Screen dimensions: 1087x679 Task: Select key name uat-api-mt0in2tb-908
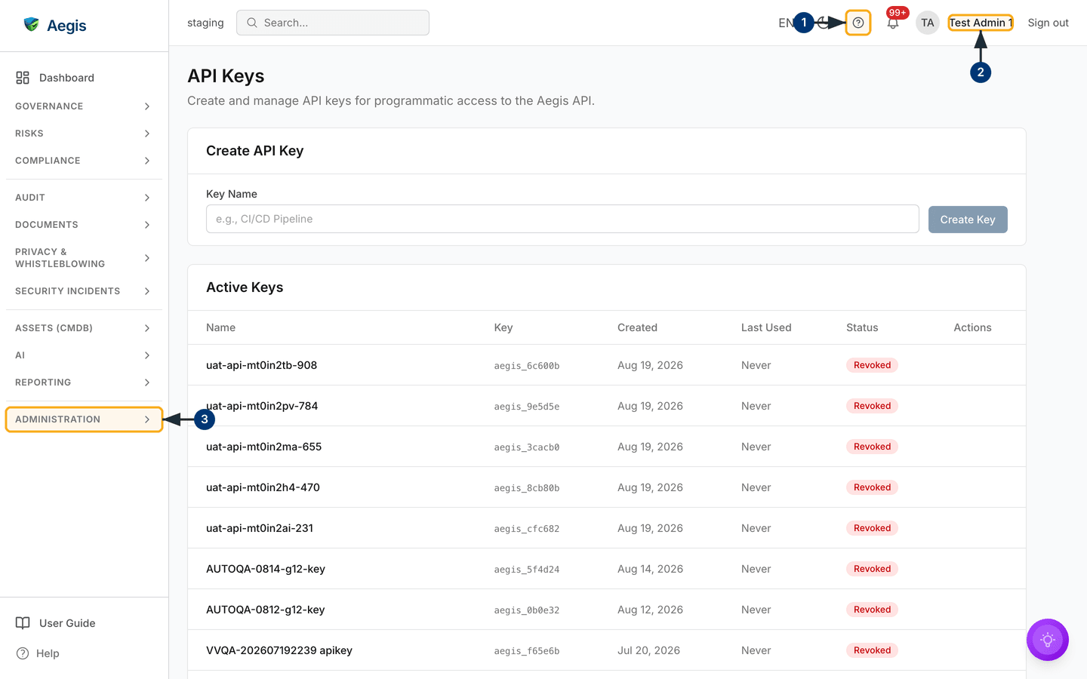click(x=261, y=365)
